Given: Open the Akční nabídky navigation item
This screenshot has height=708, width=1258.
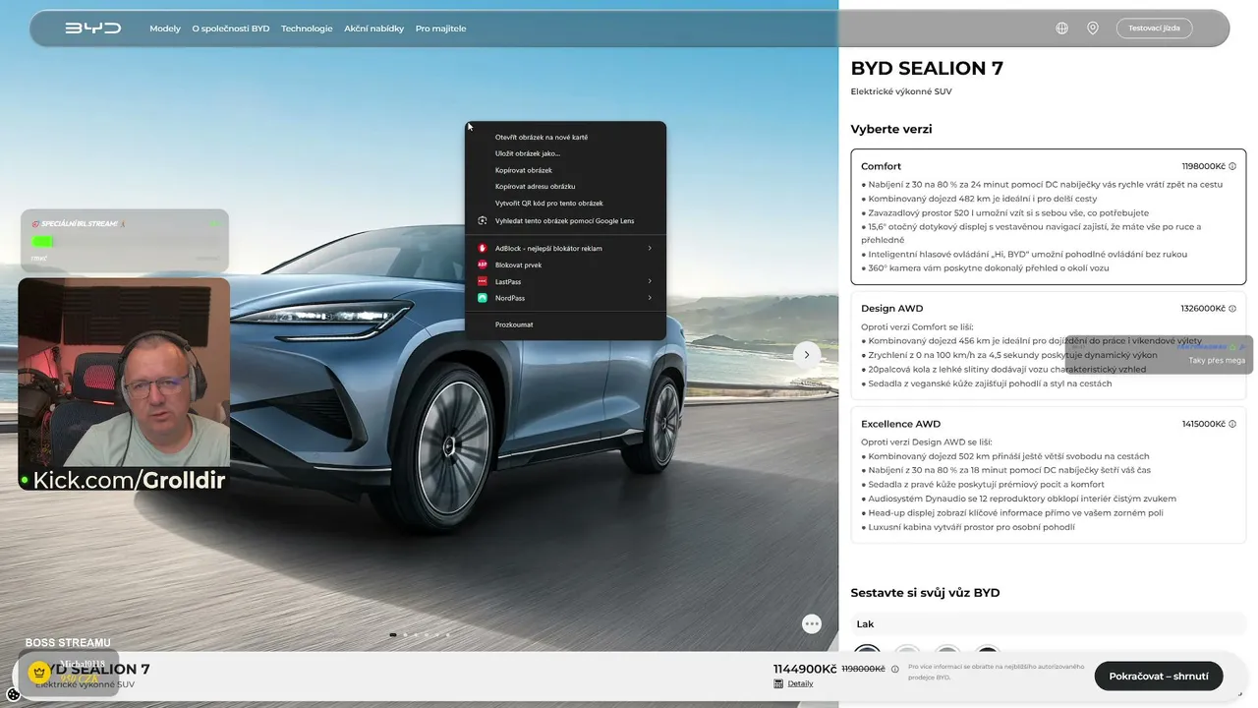Looking at the screenshot, I should pos(373,29).
